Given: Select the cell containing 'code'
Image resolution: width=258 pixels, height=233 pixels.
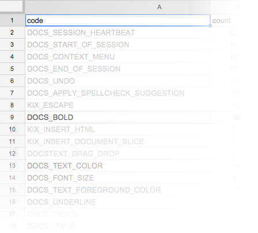Looking at the screenshot, I should [118, 20].
